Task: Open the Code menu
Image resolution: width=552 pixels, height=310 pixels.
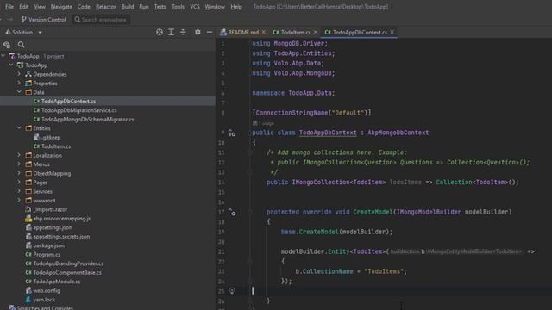Action: [84, 7]
